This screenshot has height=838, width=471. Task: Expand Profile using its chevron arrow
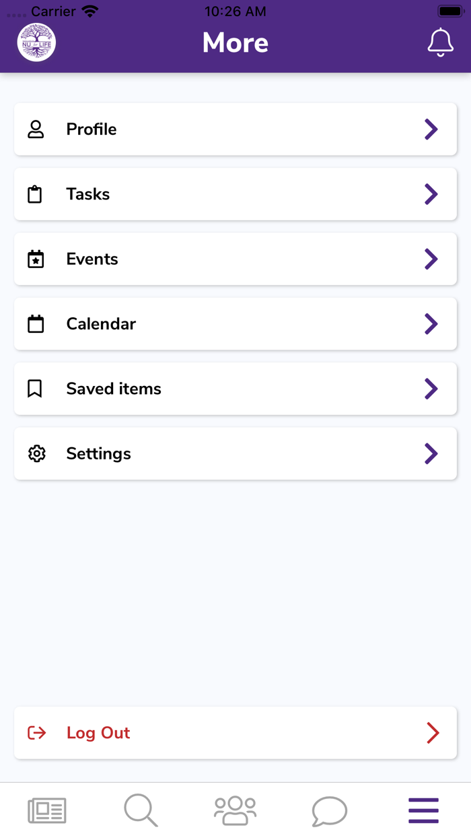pyautogui.click(x=431, y=129)
